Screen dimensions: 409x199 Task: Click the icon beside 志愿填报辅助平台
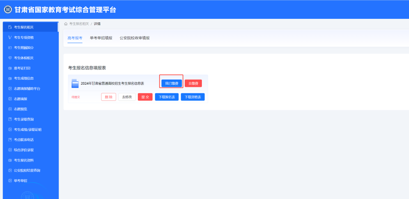(x=10, y=89)
